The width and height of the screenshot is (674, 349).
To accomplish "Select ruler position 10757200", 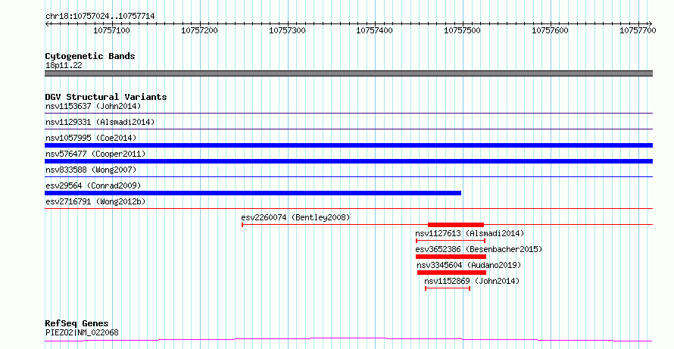I will coord(199,30).
